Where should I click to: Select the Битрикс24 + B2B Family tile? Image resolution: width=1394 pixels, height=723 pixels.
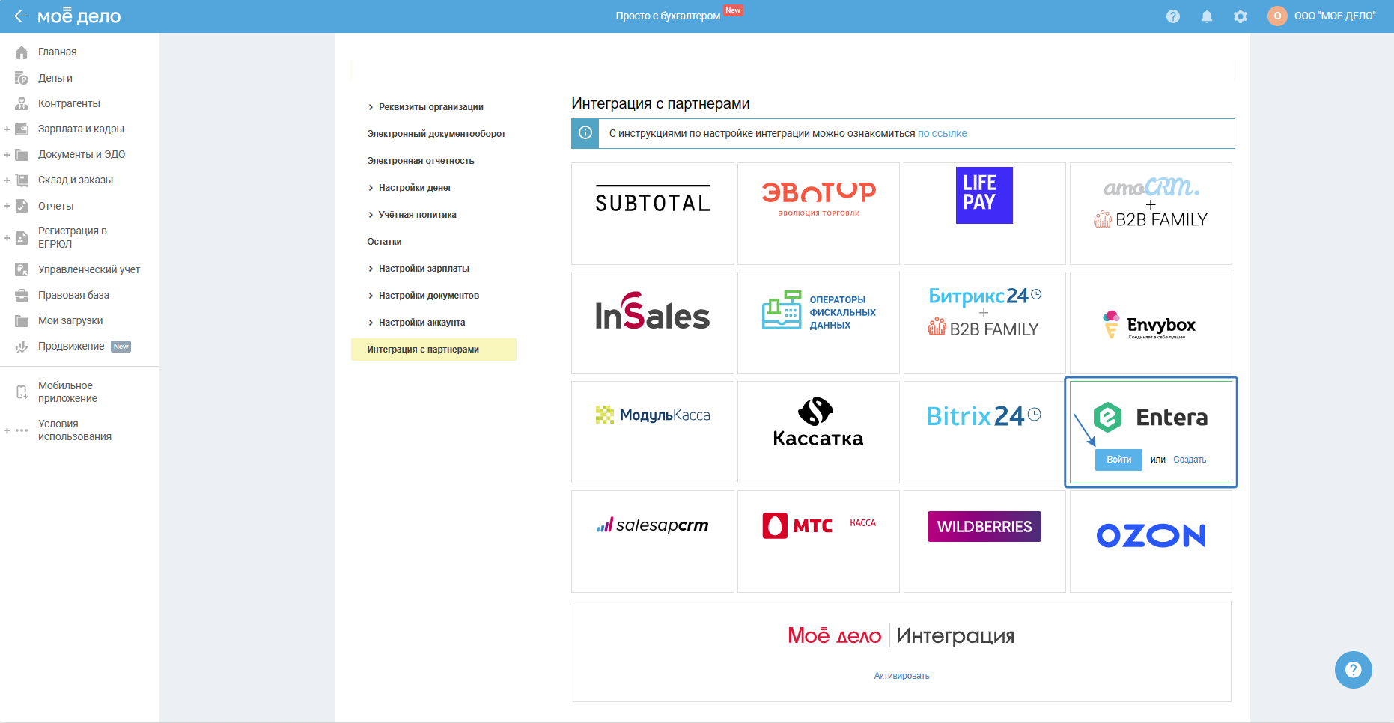[984, 323]
